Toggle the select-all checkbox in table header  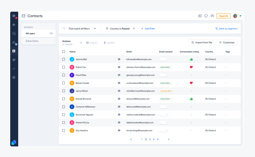coord(63,52)
